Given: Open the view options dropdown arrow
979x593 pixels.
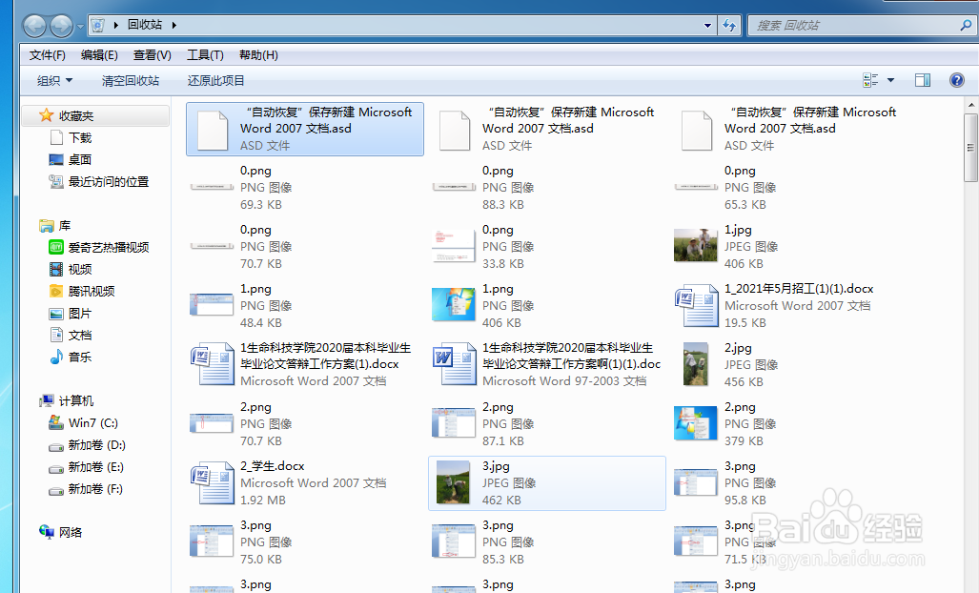Looking at the screenshot, I should coord(891,80).
